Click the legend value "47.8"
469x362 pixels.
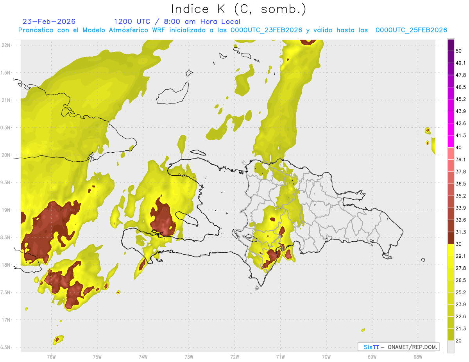pos(461,75)
